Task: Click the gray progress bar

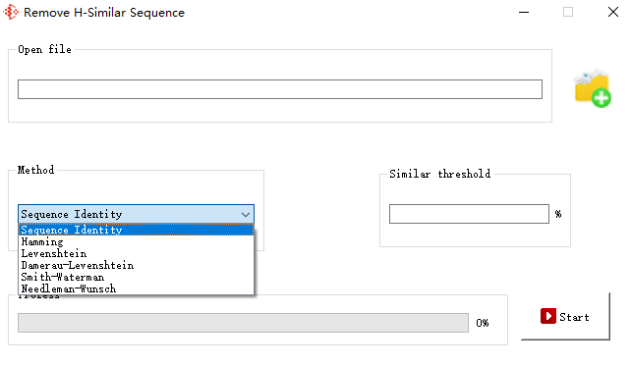Action: coord(243,323)
